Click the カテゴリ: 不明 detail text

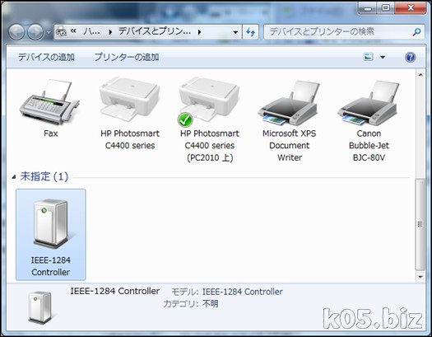191,304
